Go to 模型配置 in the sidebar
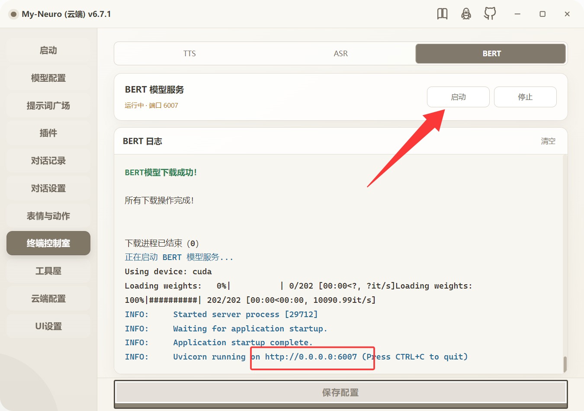 point(48,78)
